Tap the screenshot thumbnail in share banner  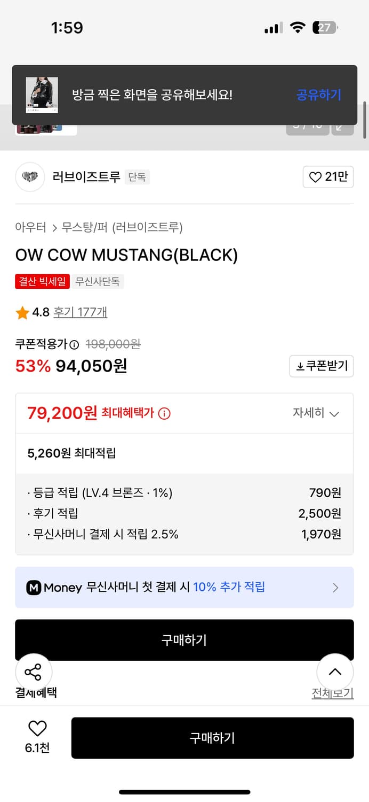pyautogui.click(x=42, y=94)
